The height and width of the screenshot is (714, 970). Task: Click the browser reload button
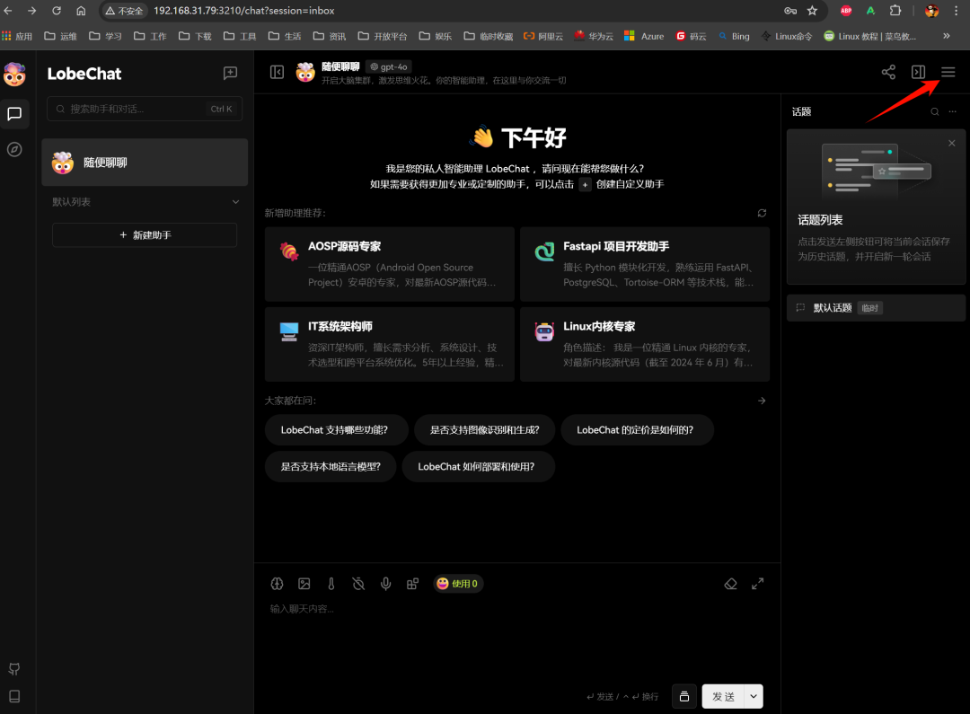(57, 11)
